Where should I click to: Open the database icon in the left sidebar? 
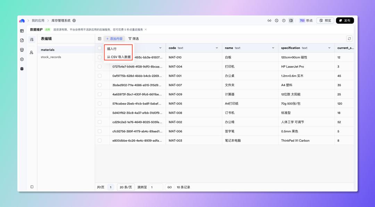(x=22, y=69)
